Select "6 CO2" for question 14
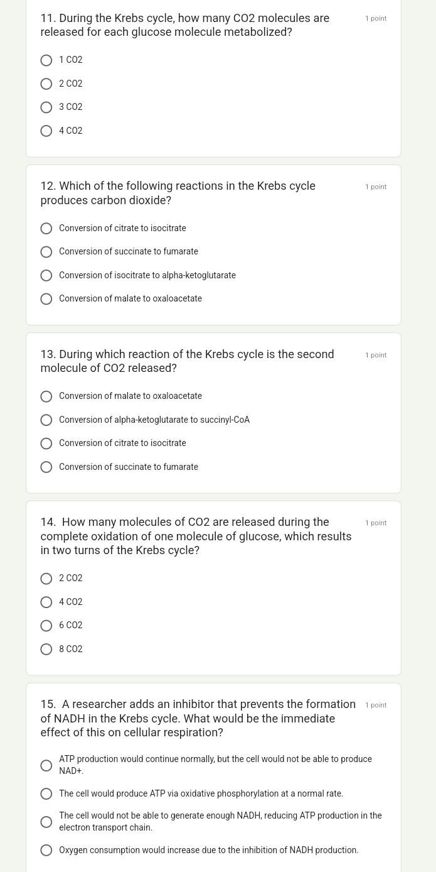 (x=46, y=625)
